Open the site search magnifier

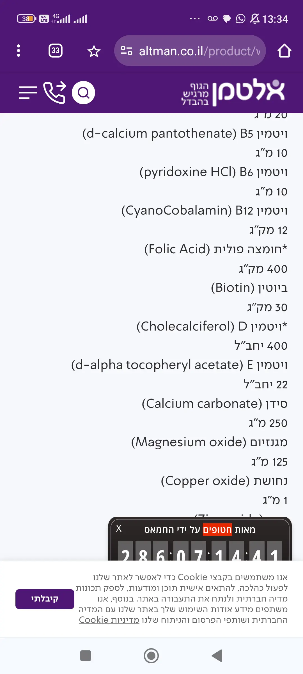pos(83,93)
